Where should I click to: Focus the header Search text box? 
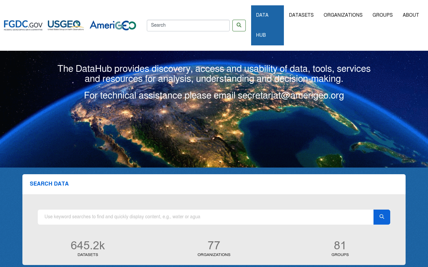188,25
